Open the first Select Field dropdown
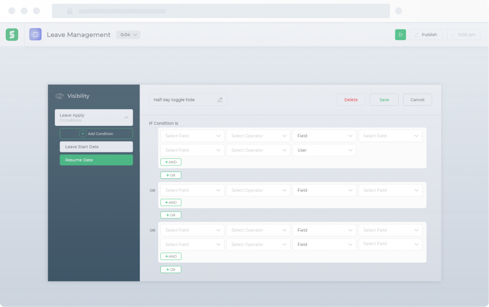Screen dimensions: 489x307 (192, 135)
